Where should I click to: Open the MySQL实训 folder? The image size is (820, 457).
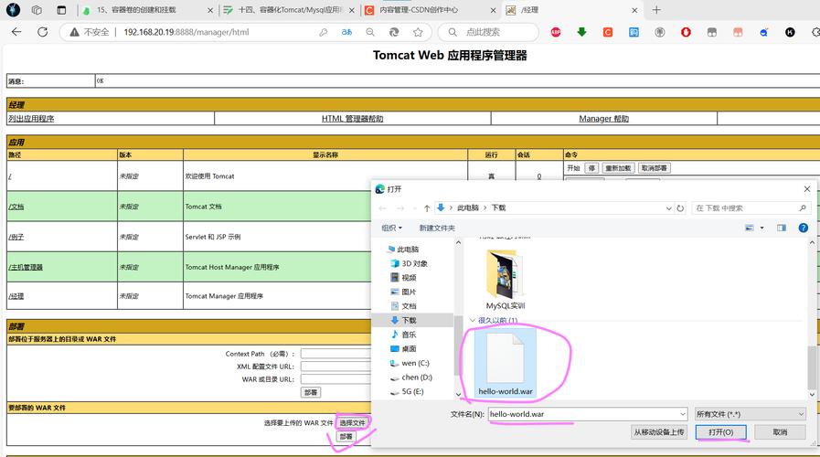[506, 280]
